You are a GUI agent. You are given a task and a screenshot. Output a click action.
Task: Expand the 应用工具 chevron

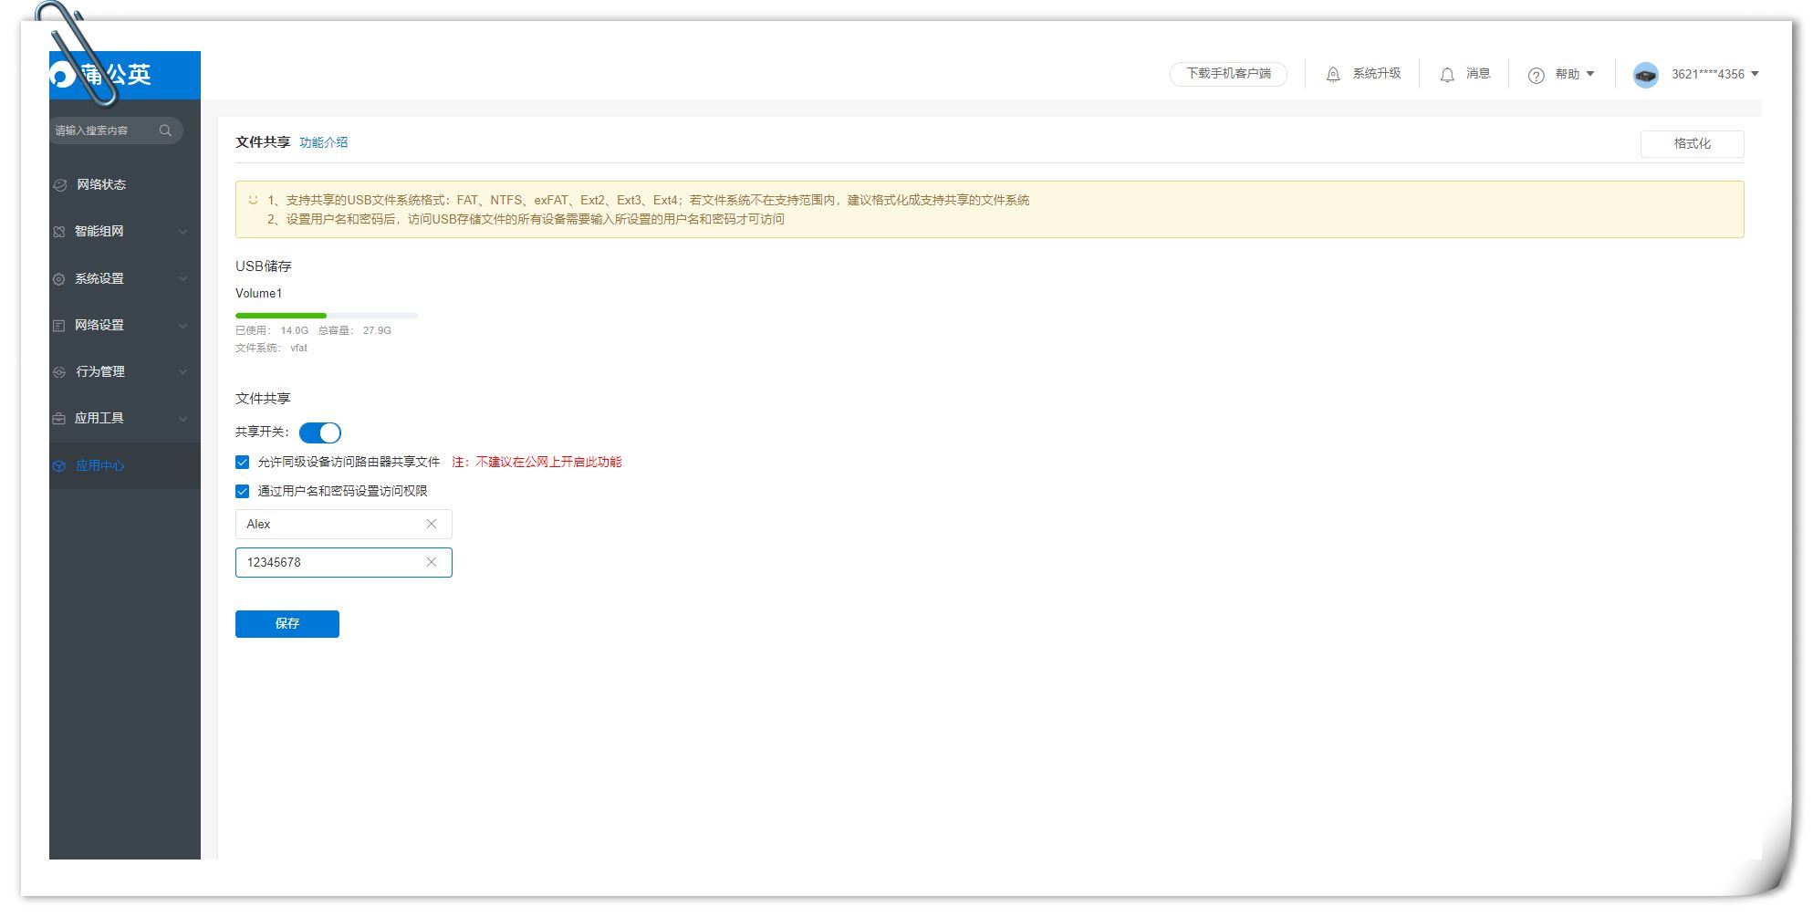coord(182,419)
